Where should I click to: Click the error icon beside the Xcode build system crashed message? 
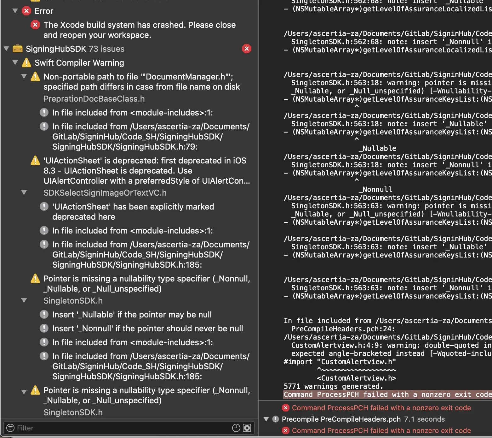point(35,25)
